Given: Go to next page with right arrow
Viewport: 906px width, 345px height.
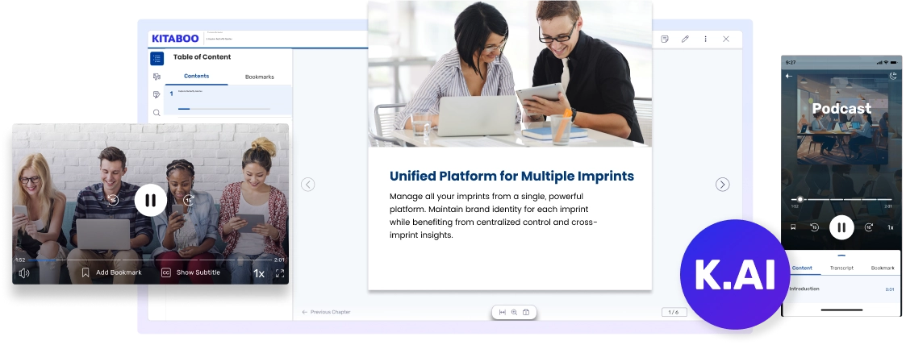Looking at the screenshot, I should pyautogui.click(x=722, y=185).
